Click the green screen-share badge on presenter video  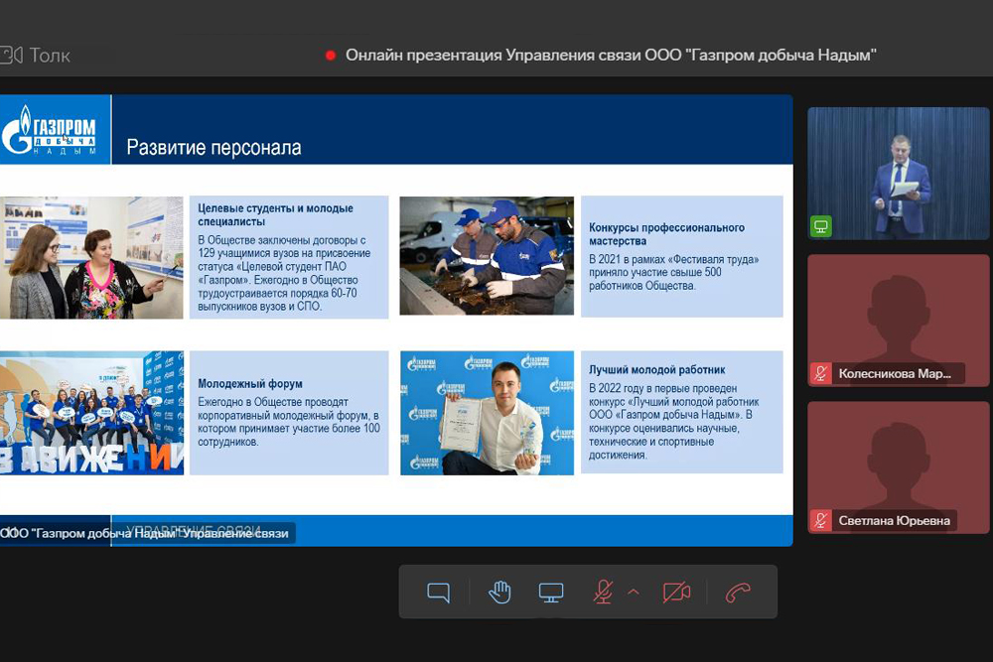point(821,226)
